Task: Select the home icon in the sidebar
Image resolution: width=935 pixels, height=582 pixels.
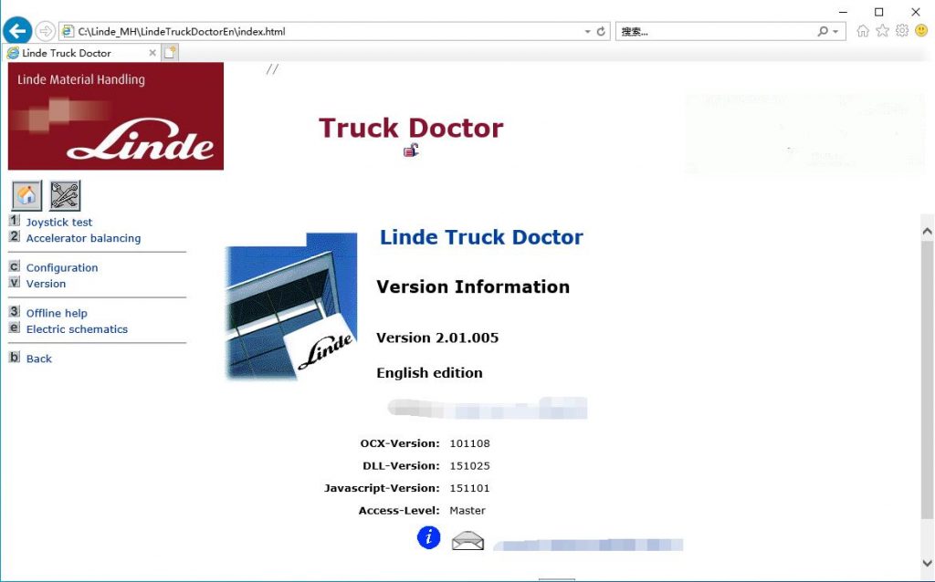Action: pos(26,193)
